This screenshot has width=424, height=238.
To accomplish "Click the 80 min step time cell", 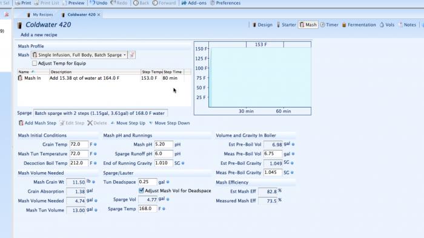I will tap(170, 78).
